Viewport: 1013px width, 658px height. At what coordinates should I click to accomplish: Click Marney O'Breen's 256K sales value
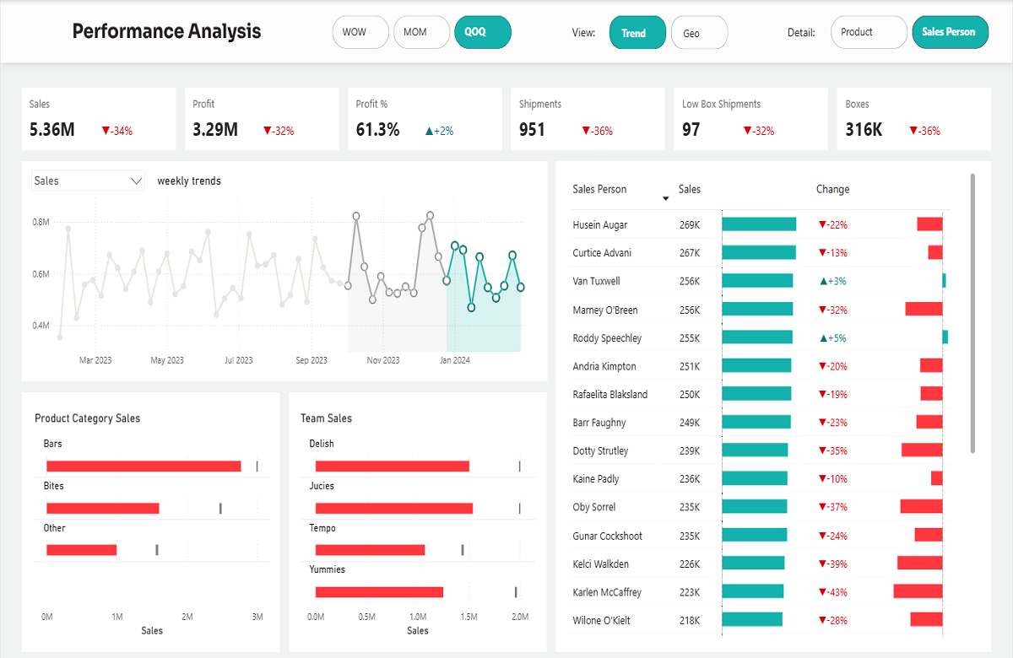point(690,310)
